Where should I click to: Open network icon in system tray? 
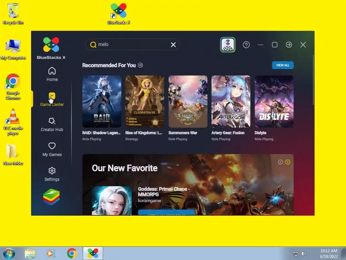tap(295, 254)
